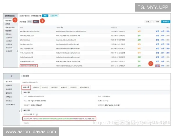
Task: Click creation time 2017-10-27 16:33:21
Action: [118, 61]
